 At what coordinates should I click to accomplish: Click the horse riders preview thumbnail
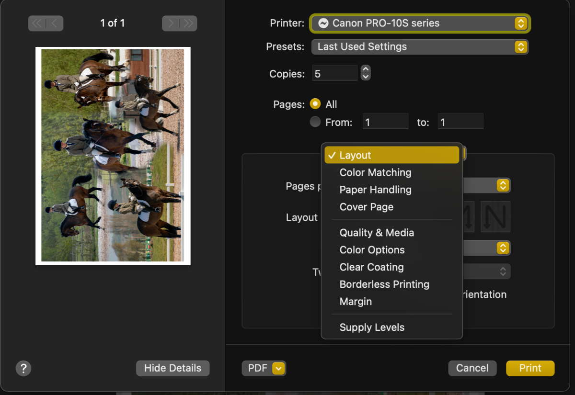(113, 156)
